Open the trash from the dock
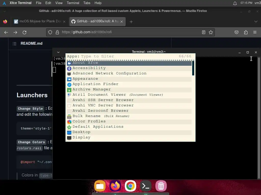This screenshot has width=261, height=195. tap(161, 186)
